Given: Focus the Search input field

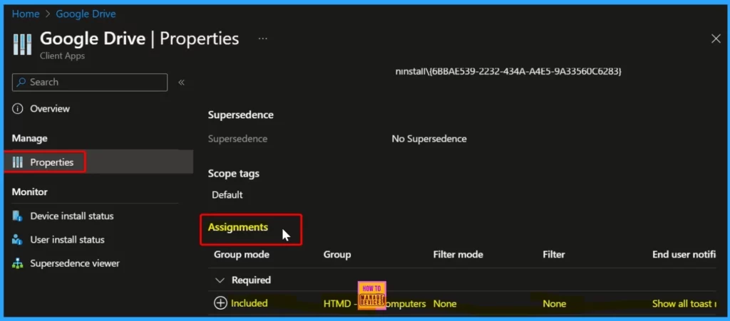Looking at the screenshot, I should pyautogui.click(x=89, y=83).
